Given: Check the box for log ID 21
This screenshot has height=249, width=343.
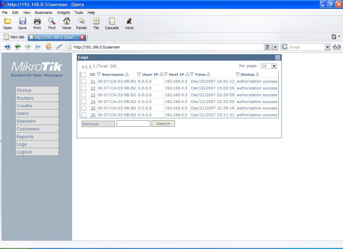Looking at the screenshot, I should pyautogui.click(x=84, y=81).
